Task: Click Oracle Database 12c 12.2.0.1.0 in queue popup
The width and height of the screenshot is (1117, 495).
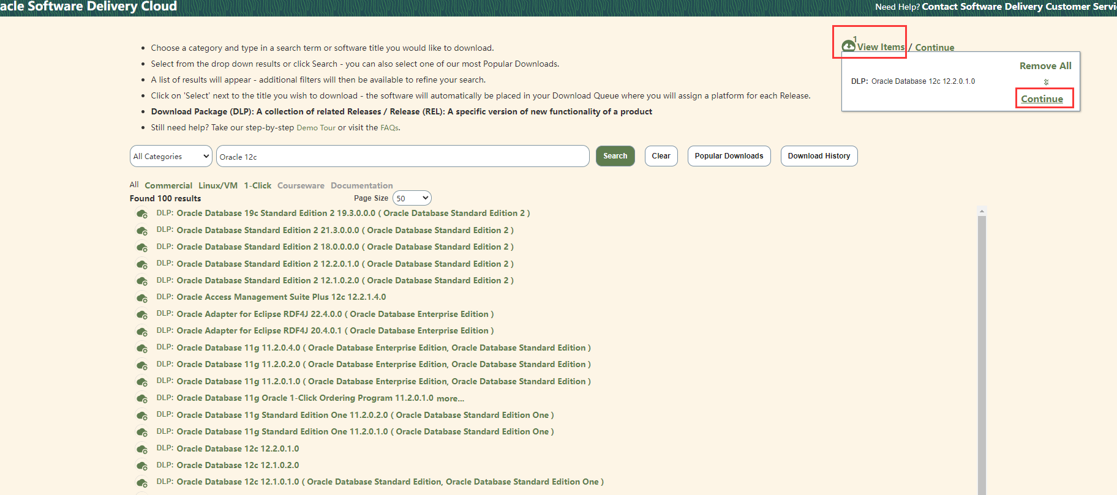Action: (923, 81)
